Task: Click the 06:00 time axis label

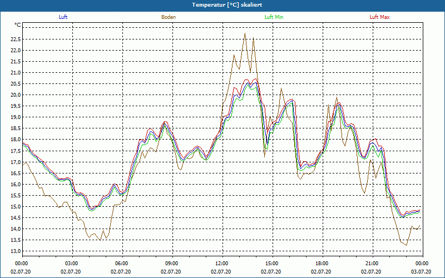Action: tap(122, 264)
